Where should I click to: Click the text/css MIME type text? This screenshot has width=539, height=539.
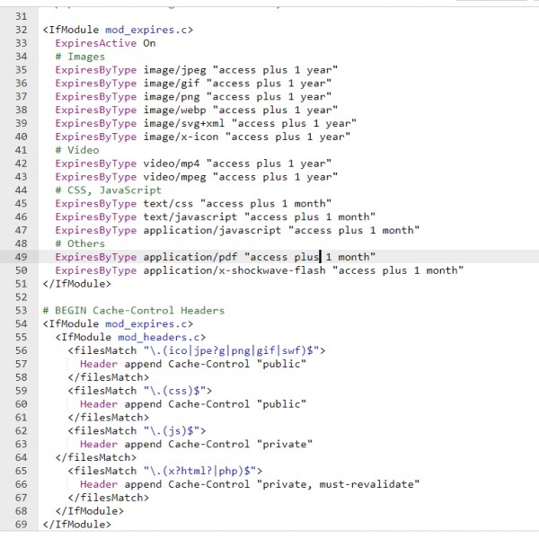pos(171,203)
